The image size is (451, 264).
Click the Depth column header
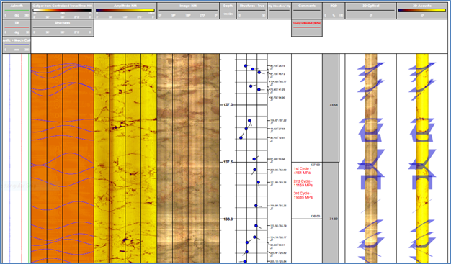point(228,11)
